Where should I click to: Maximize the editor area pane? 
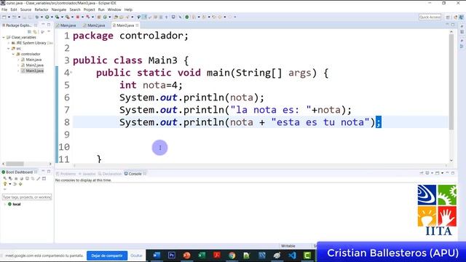[x=453, y=25]
